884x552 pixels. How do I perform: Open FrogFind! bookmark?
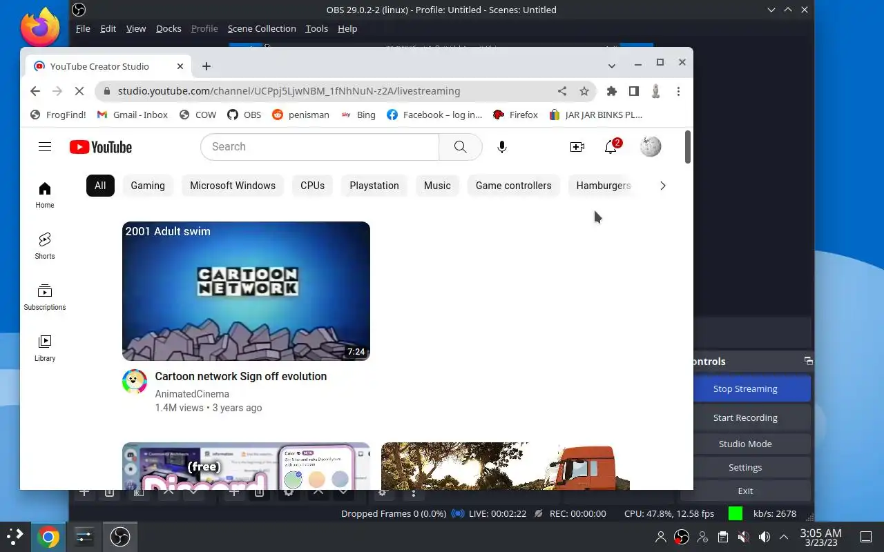tap(58, 115)
